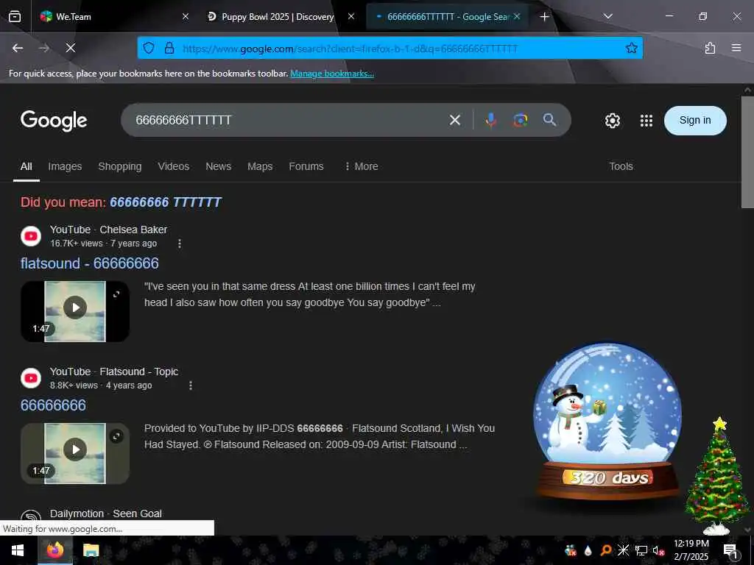Viewport: 754px width, 565px height.
Task: Go back using the browser back arrow
Action: pos(18,48)
